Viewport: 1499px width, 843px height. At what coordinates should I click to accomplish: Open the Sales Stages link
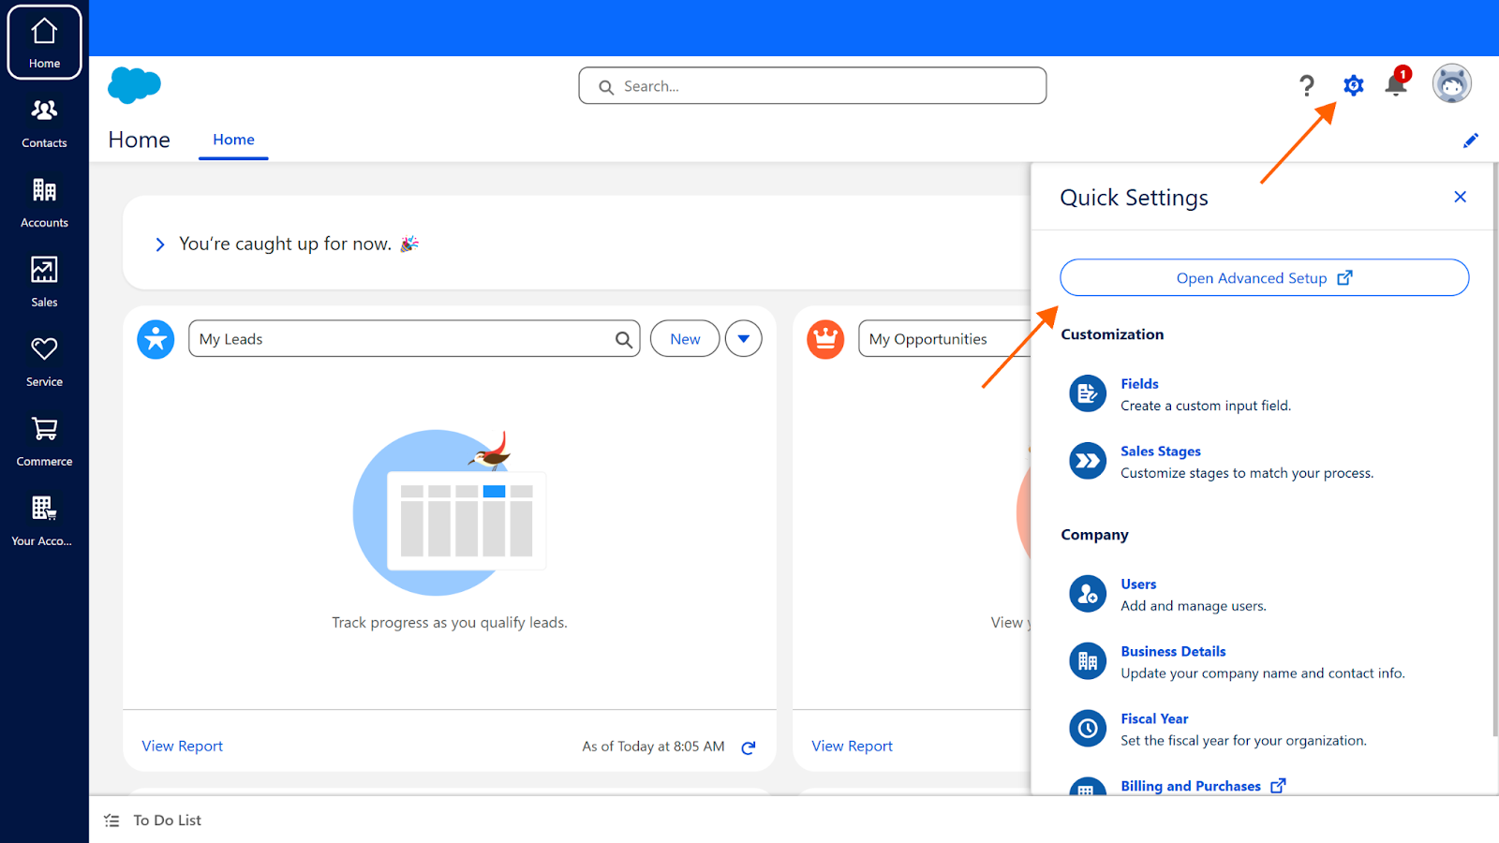point(1161,451)
